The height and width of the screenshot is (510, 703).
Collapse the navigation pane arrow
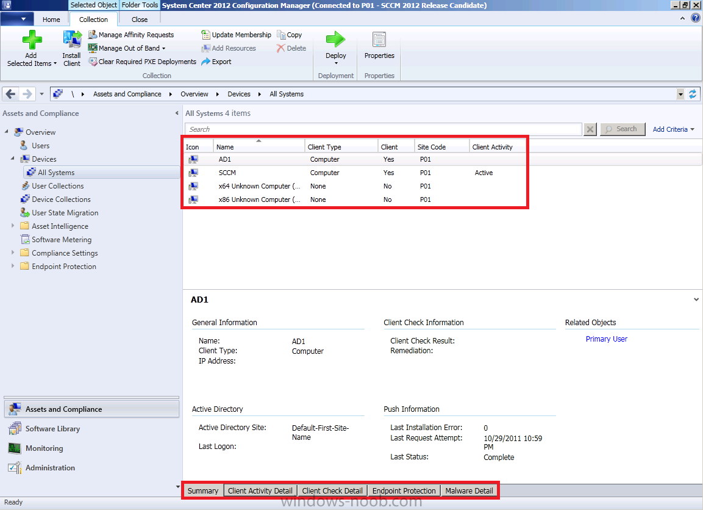177,113
